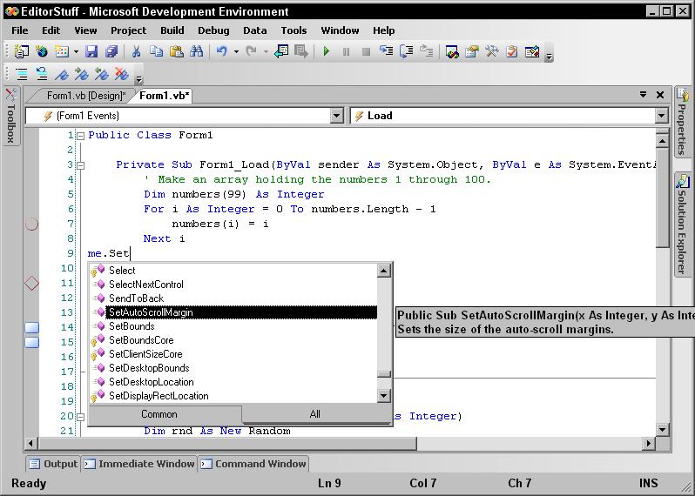Click the Save All icon
The width and height of the screenshot is (695, 496).
point(111,51)
